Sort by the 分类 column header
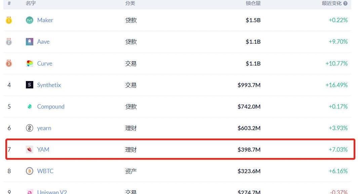Image resolution: width=358 pixels, height=194 pixels. coord(130,3)
